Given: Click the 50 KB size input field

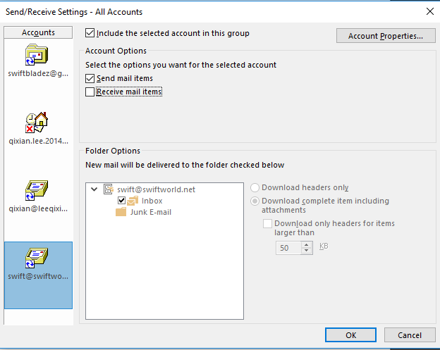Looking at the screenshot, I should pos(289,248).
